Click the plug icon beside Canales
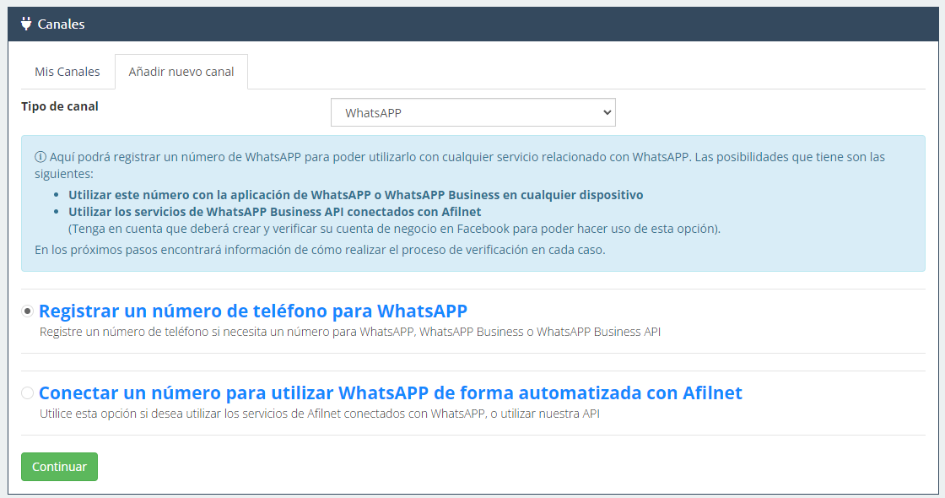The height and width of the screenshot is (498, 945). click(x=26, y=24)
